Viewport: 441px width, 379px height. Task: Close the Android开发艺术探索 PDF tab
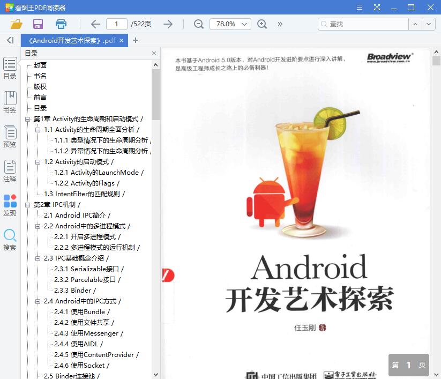pyautogui.click(x=121, y=41)
